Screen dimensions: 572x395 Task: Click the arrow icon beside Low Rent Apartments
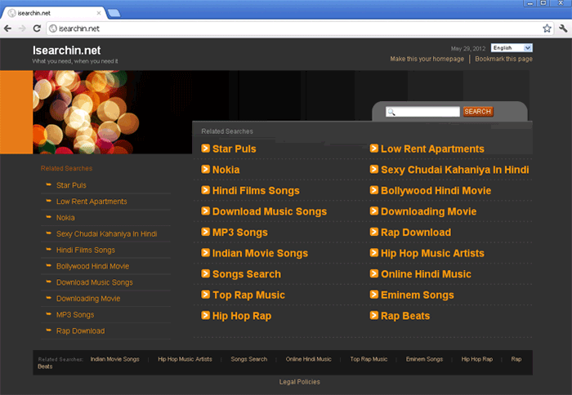374,149
